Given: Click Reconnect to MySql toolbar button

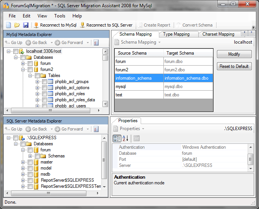Looking at the screenshot, I should click(x=55, y=25).
